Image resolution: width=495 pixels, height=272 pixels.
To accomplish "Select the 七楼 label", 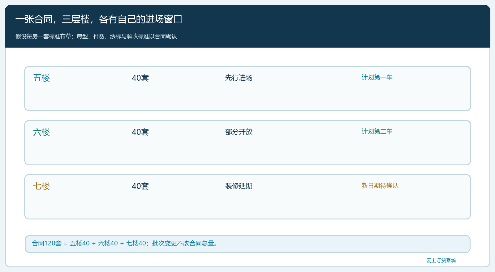I will click(x=41, y=186).
